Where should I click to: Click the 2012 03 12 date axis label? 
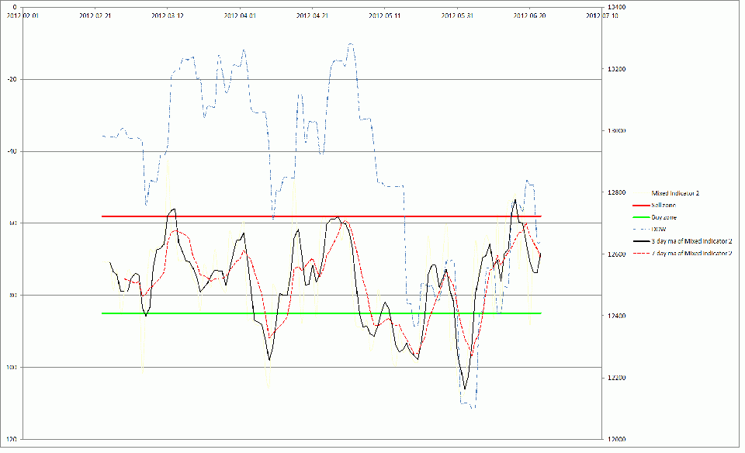point(168,15)
